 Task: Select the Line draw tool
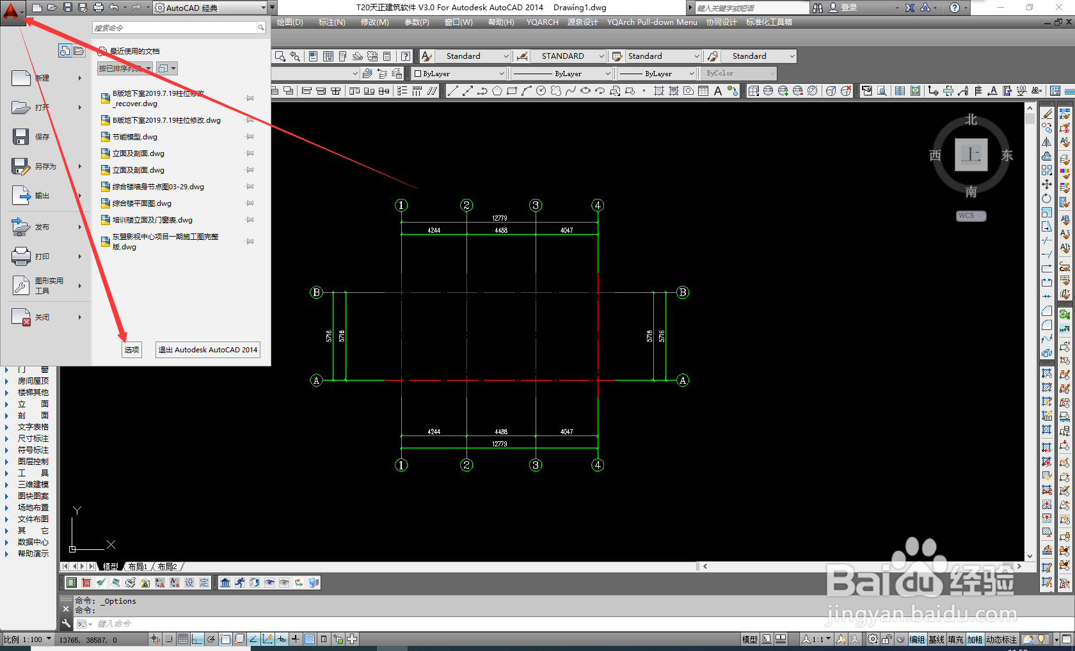tap(452, 91)
